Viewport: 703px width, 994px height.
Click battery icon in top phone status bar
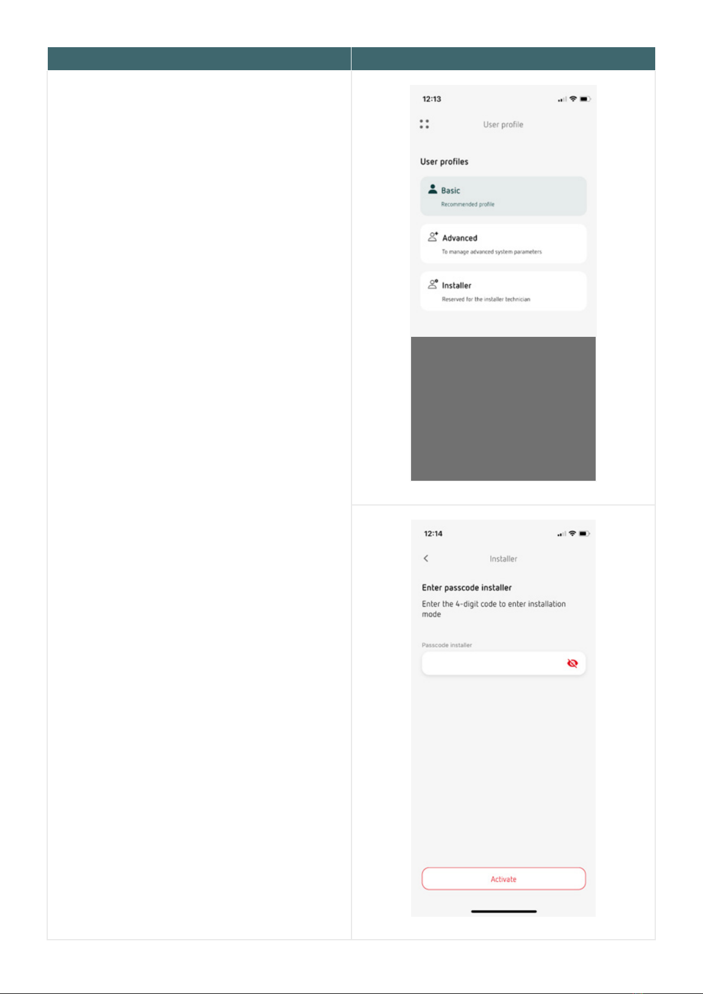(585, 99)
